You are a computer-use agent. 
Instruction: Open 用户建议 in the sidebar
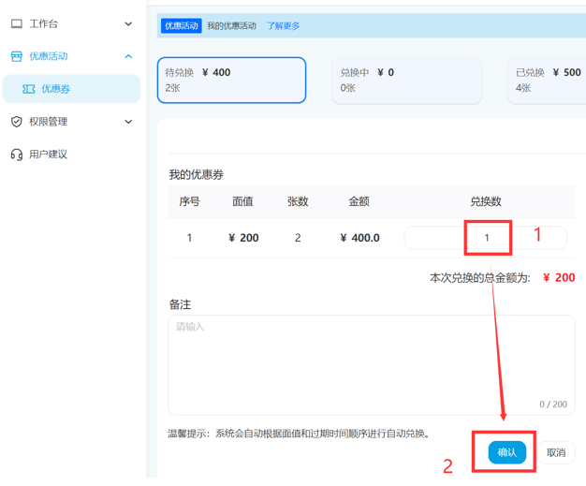click(49, 155)
